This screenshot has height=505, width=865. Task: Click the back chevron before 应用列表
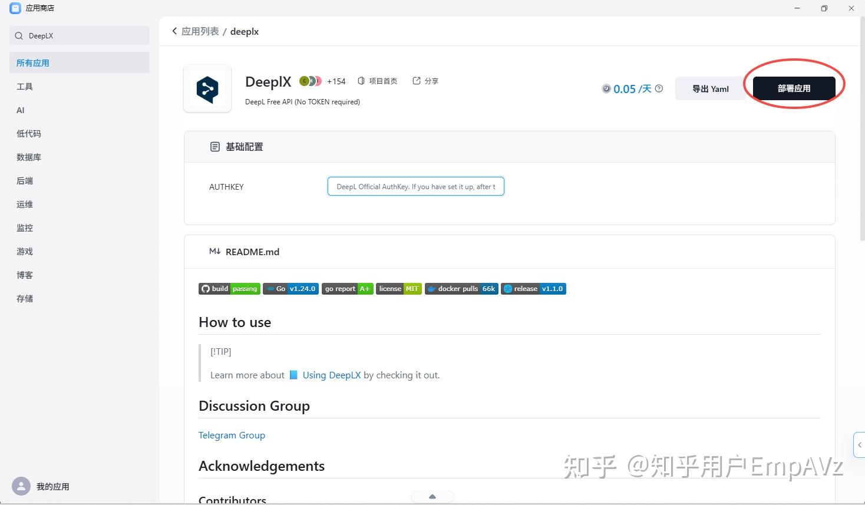tap(174, 31)
